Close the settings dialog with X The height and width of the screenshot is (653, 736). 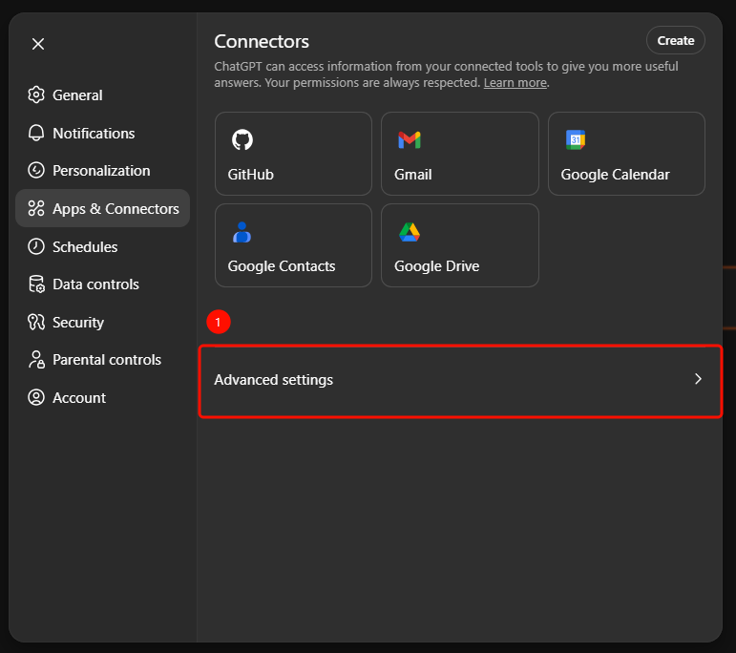click(38, 44)
